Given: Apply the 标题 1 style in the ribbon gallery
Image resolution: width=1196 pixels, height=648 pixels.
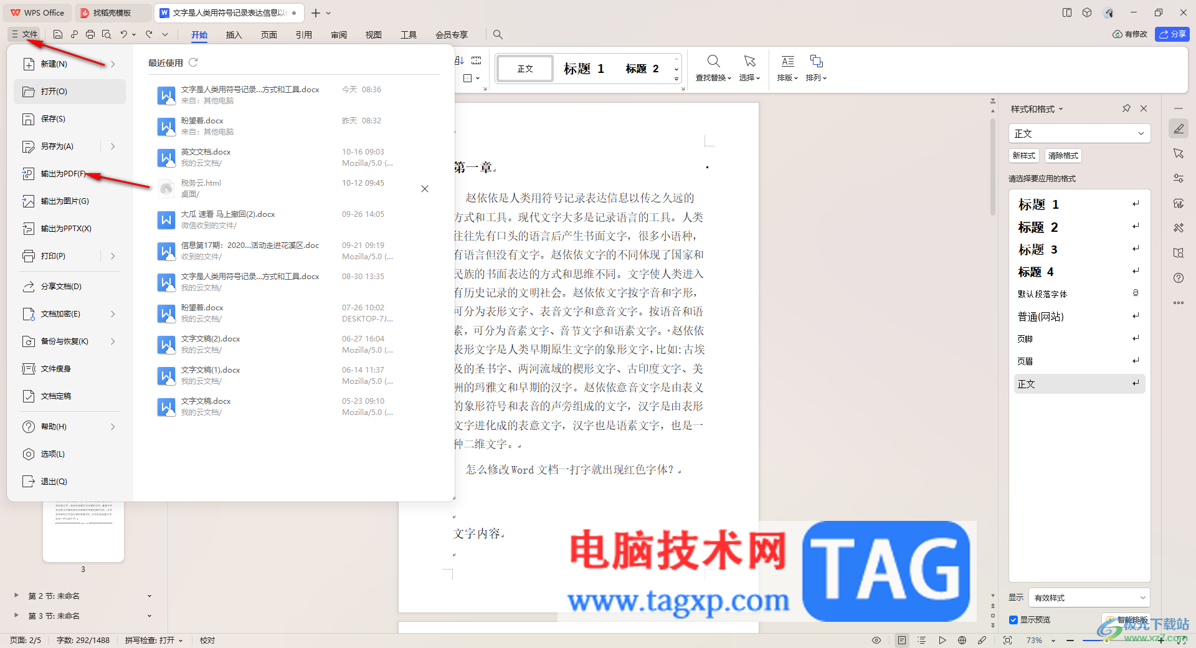Looking at the screenshot, I should coord(584,69).
